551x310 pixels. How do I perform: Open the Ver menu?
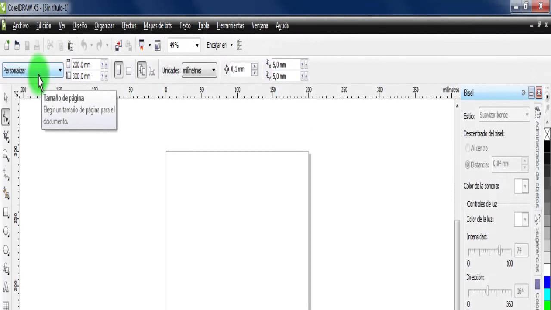tap(62, 26)
